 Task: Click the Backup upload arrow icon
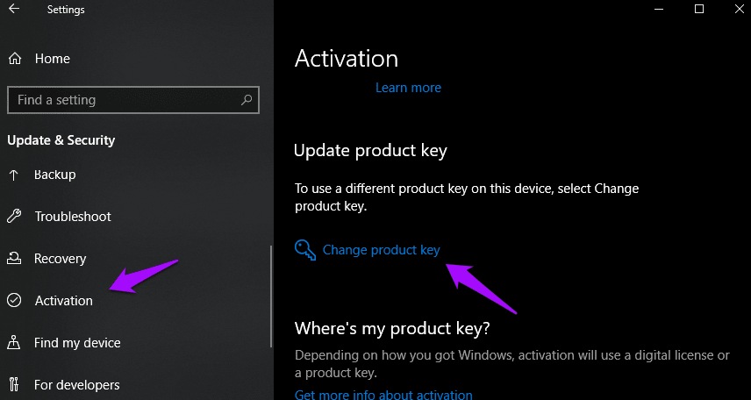(14, 175)
